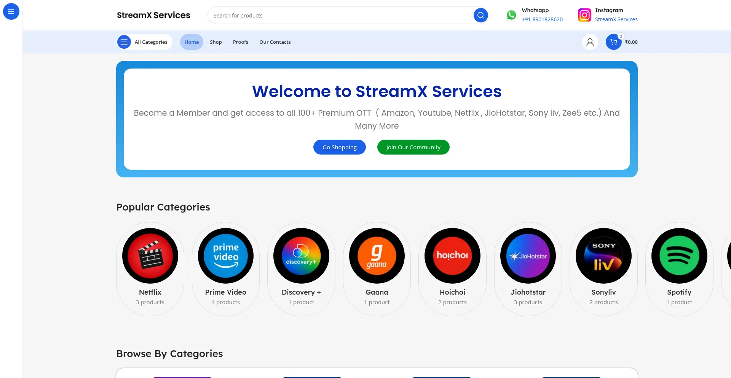Click the Browse By Categories heading

169,354
